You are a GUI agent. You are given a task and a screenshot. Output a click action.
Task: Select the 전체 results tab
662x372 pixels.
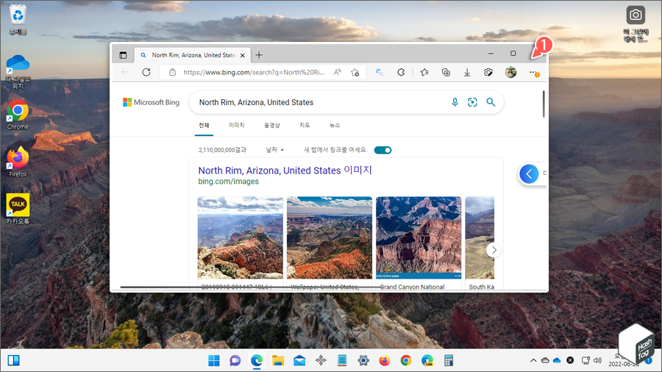204,125
